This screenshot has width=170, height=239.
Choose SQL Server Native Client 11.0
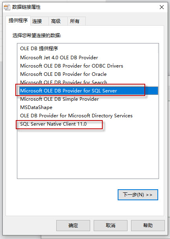click(53, 124)
